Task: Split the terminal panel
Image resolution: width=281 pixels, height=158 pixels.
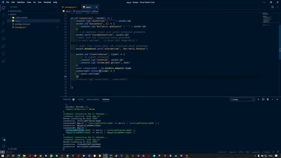Action: tap(263, 100)
